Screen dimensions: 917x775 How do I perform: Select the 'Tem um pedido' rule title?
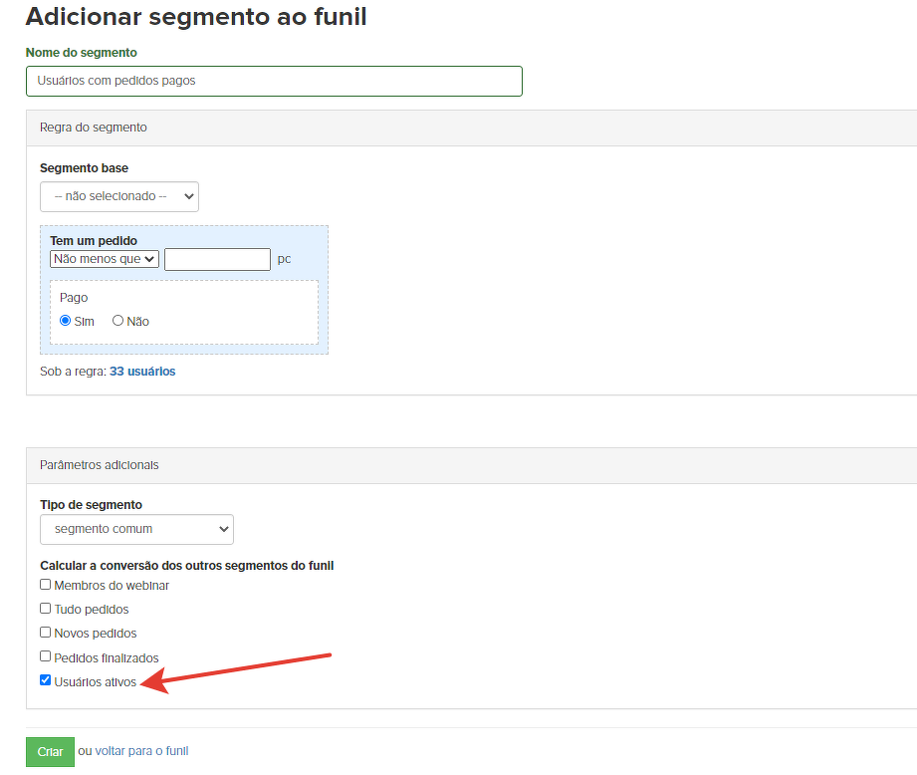click(94, 241)
